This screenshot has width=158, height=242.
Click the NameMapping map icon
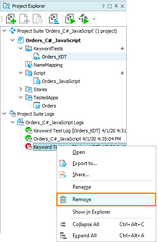(x=29, y=64)
